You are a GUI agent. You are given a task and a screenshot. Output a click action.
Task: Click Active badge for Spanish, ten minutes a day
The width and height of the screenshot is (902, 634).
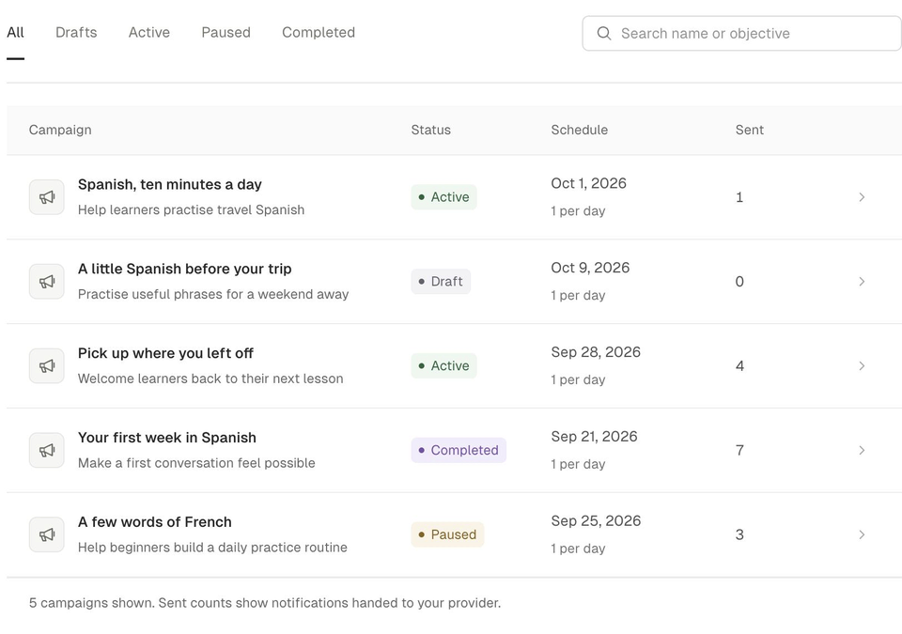[x=443, y=196]
